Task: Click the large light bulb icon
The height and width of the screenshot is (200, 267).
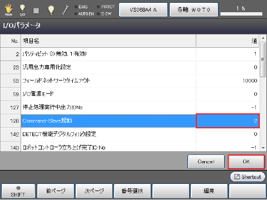Action: click(x=51, y=10)
